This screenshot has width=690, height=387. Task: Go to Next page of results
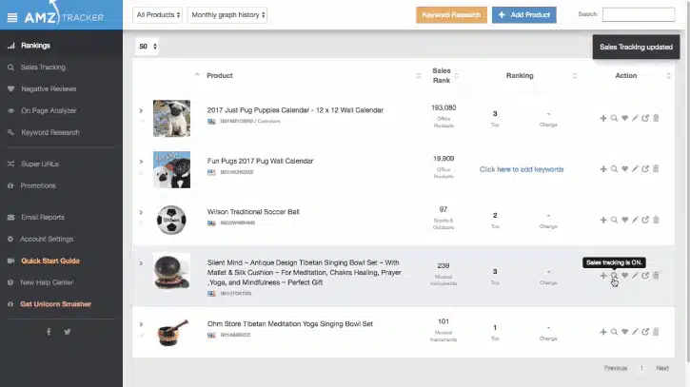point(662,368)
